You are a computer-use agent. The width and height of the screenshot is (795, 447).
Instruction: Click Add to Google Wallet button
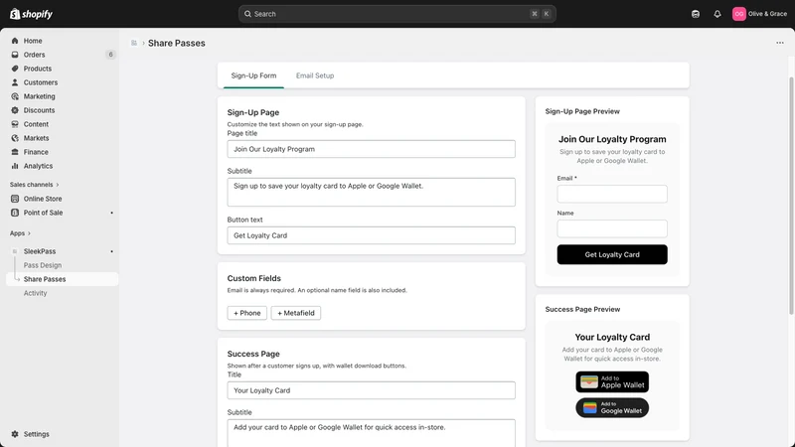[x=612, y=407]
